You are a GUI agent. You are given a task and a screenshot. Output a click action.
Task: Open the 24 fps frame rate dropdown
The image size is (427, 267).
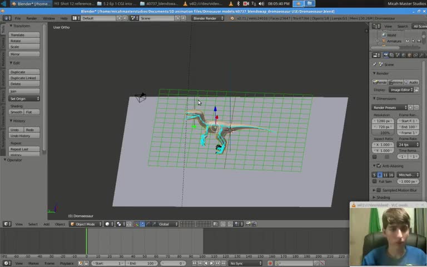click(x=408, y=145)
